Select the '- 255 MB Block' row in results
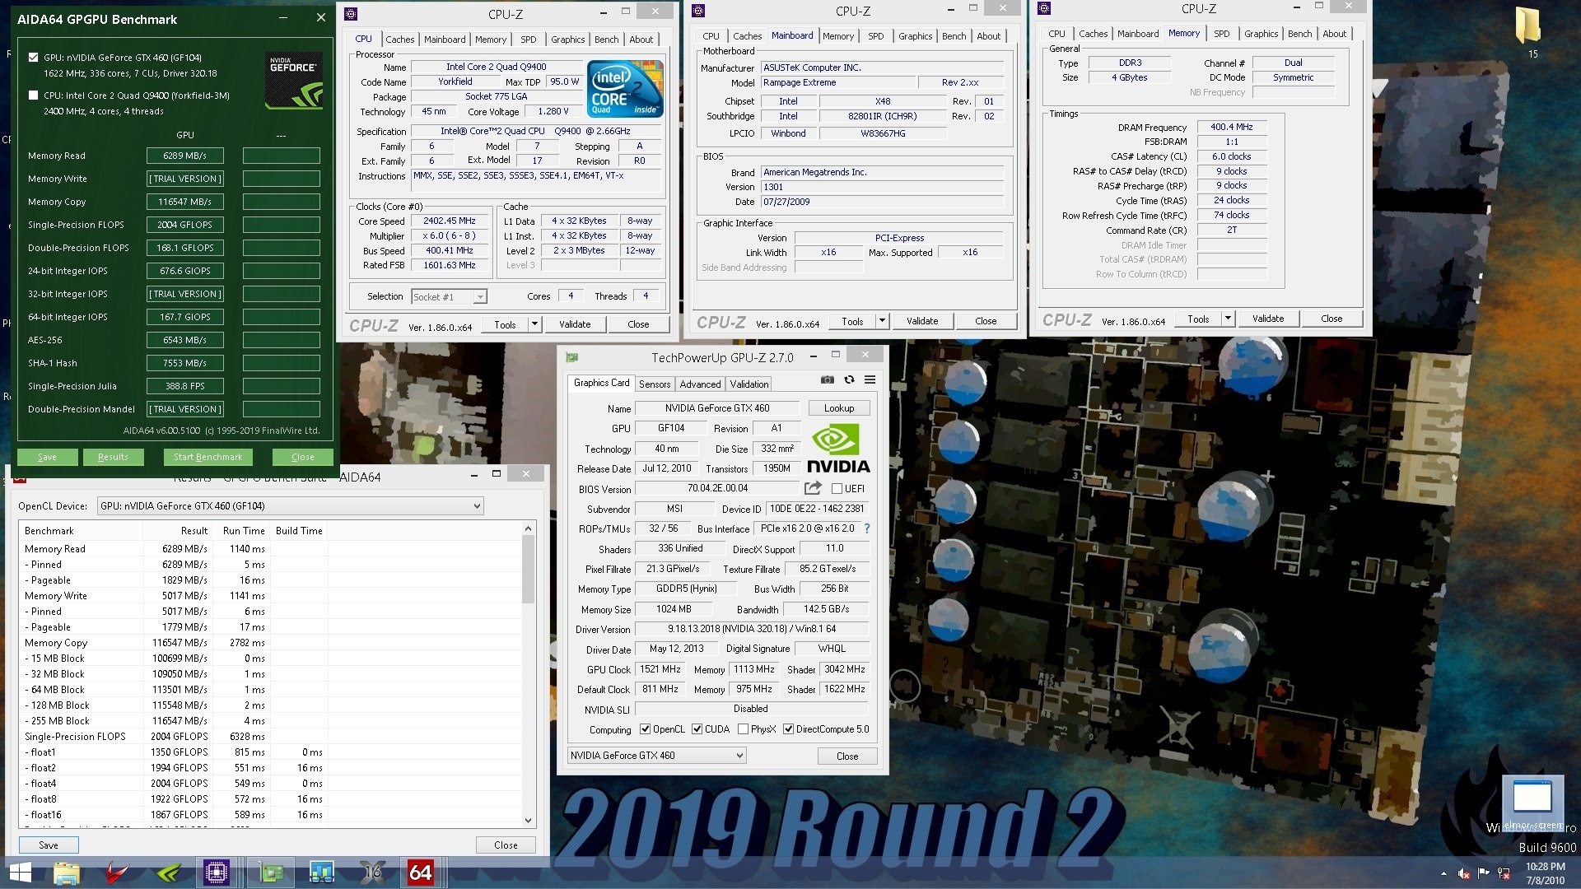This screenshot has height=889, width=1581. click(270, 721)
